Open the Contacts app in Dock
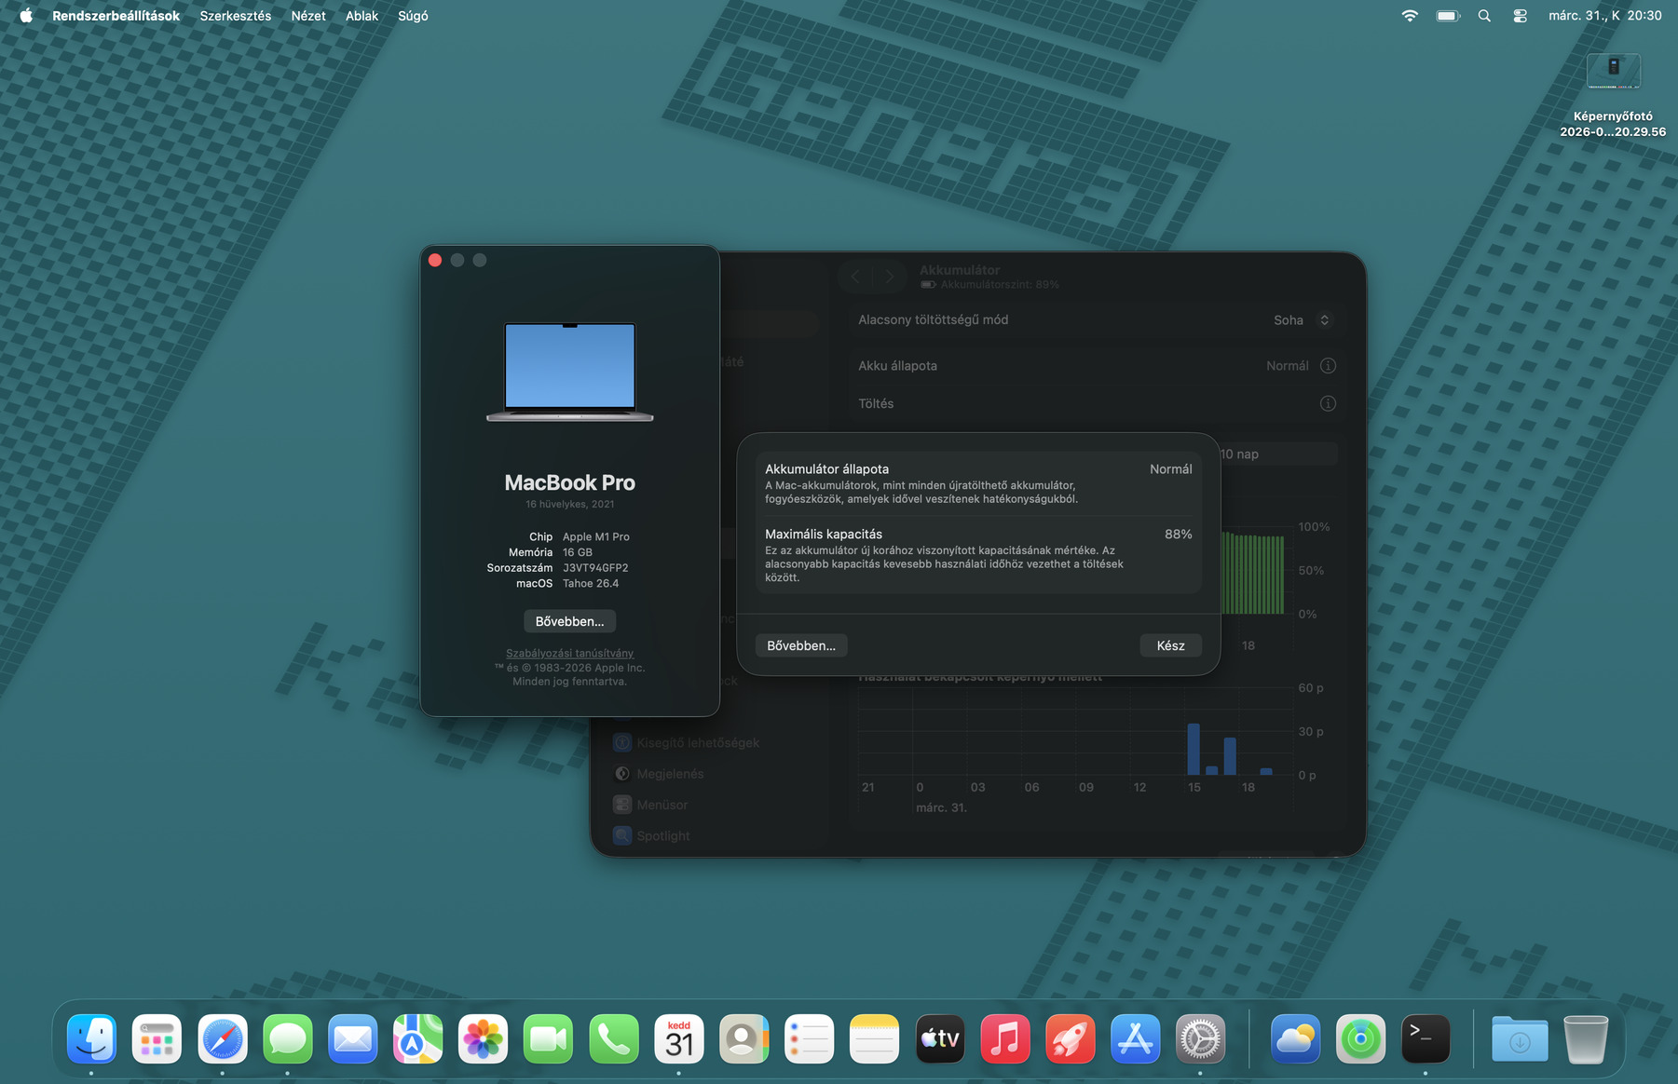 pyautogui.click(x=744, y=1038)
